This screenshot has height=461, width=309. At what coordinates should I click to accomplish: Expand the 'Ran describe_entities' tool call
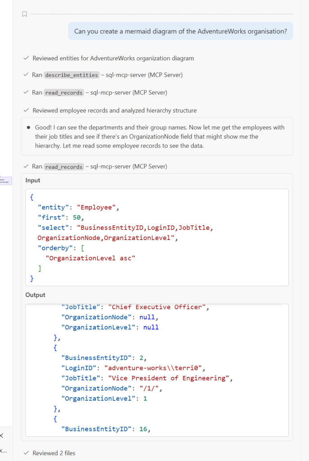tap(107, 75)
